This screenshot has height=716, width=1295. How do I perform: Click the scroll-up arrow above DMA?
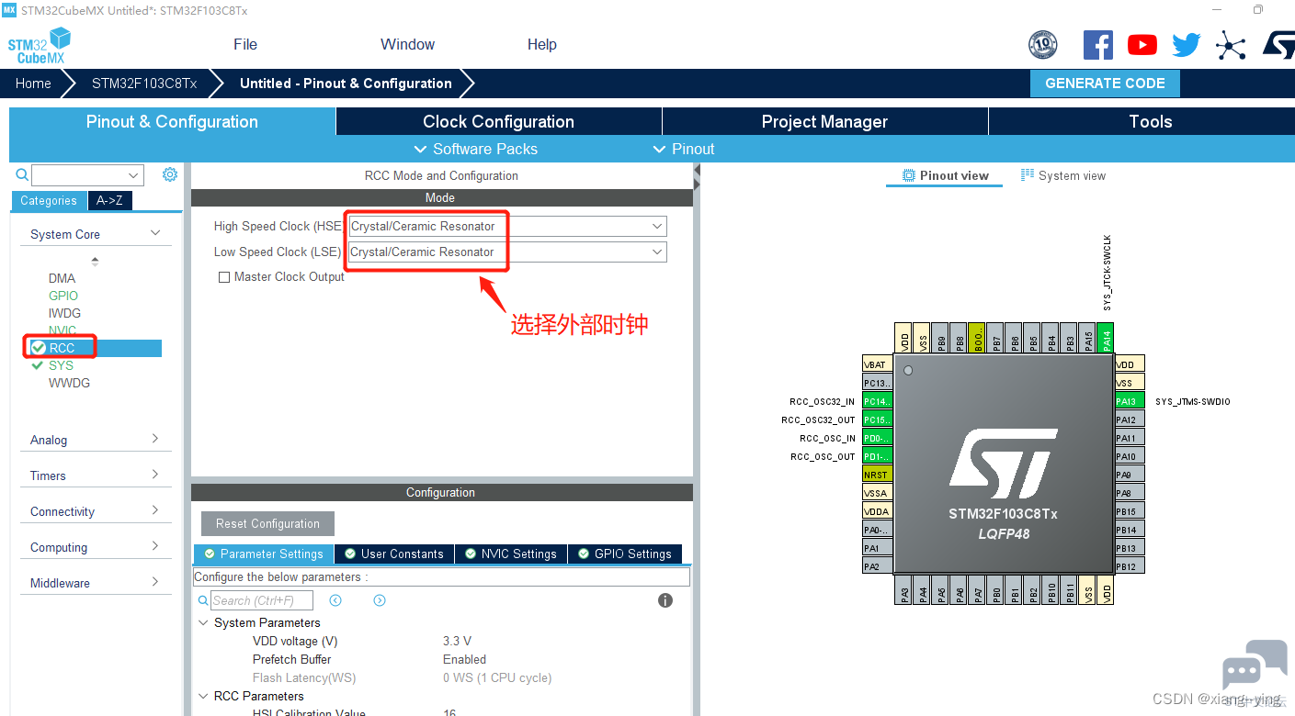pyautogui.click(x=95, y=262)
